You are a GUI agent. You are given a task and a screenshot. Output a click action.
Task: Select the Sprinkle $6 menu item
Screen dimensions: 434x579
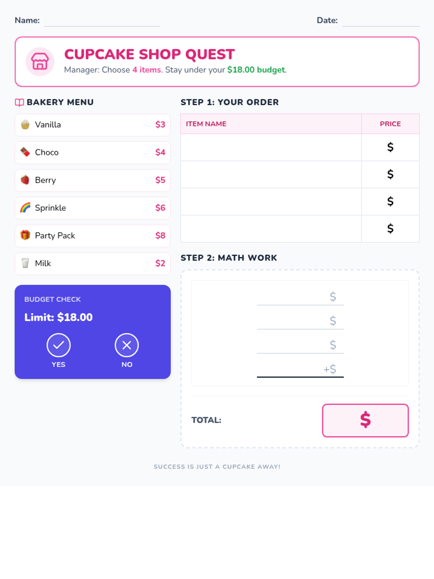(x=93, y=208)
